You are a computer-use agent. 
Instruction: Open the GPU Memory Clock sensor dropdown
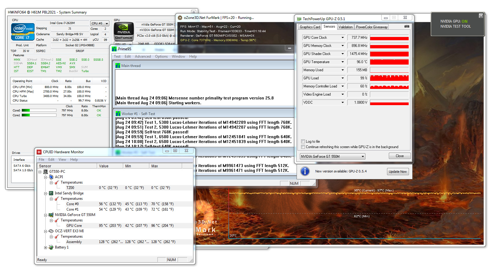[343, 46]
